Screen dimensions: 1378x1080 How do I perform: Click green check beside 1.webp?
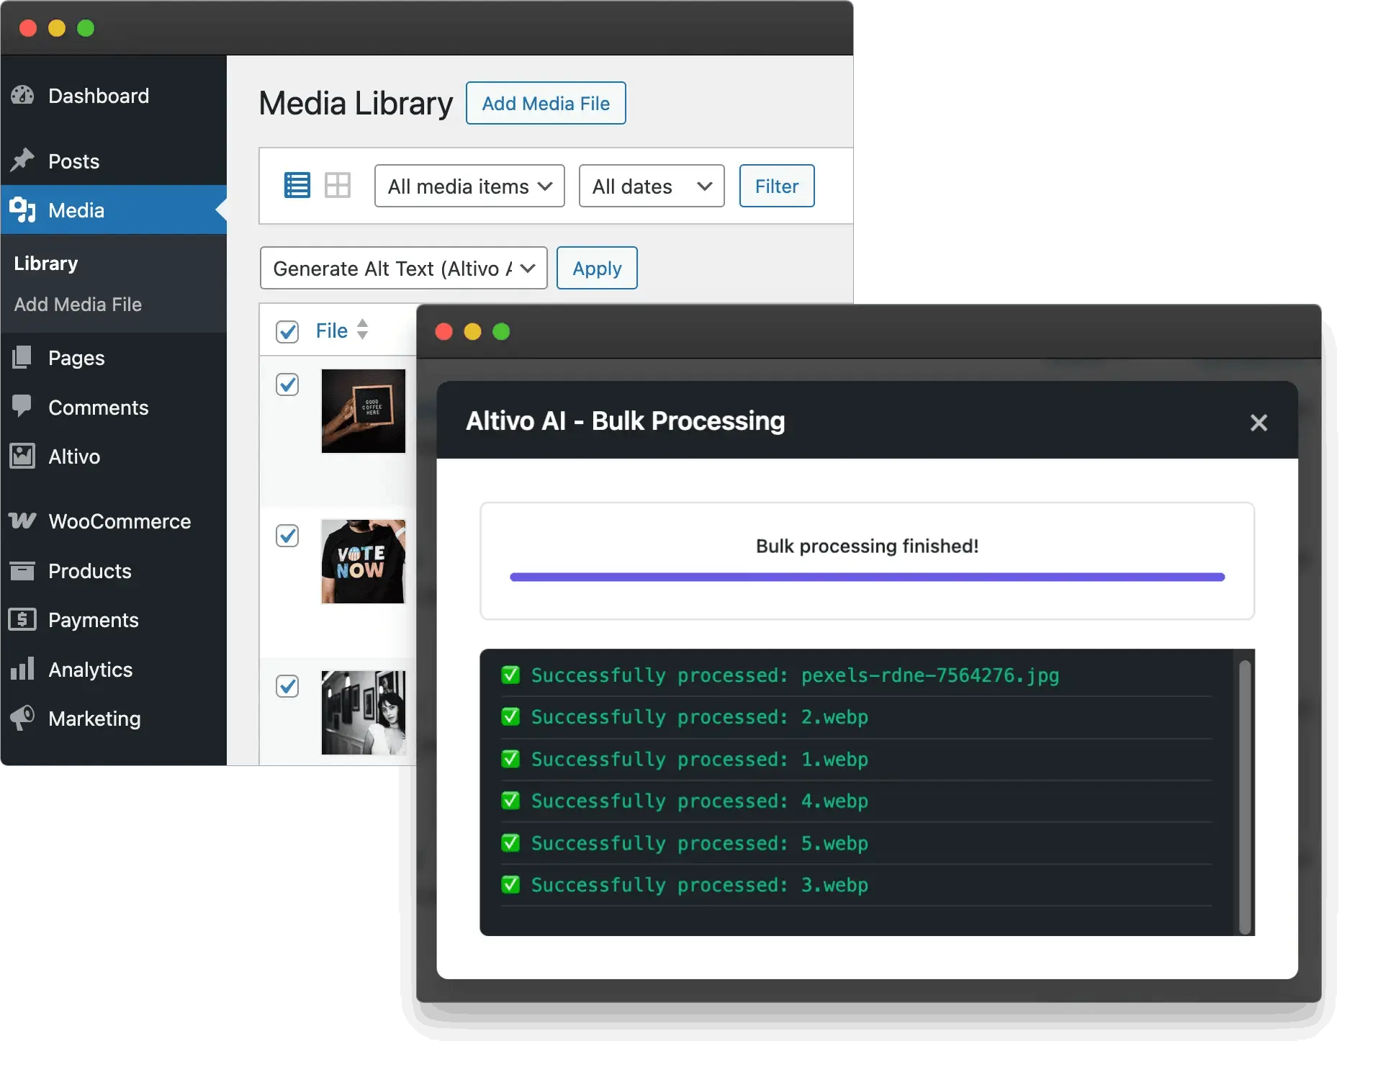[510, 759]
